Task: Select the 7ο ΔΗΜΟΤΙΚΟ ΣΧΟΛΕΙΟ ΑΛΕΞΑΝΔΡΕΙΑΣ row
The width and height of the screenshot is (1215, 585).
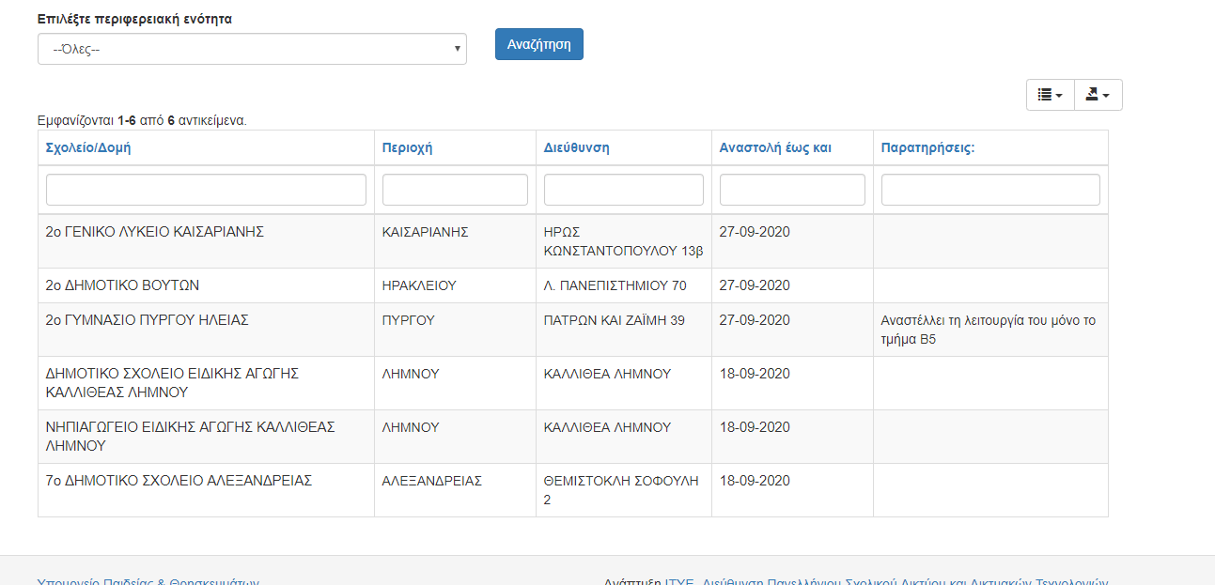Action: coord(179,481)
